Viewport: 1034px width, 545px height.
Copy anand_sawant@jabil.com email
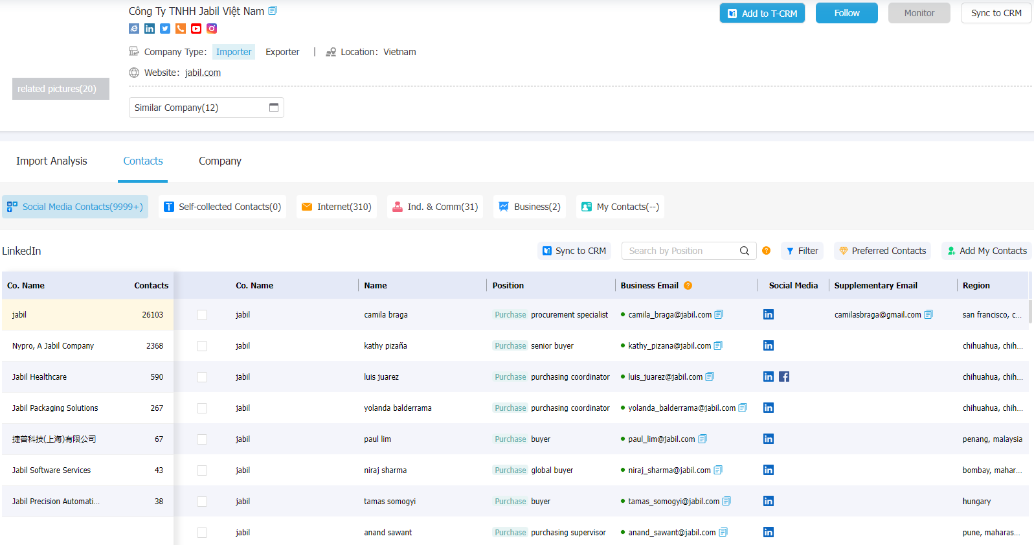[x=723, y=533]
